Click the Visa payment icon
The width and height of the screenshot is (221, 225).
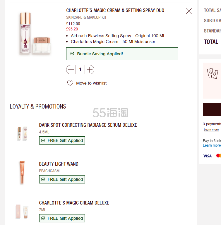(x=207, y=156)
